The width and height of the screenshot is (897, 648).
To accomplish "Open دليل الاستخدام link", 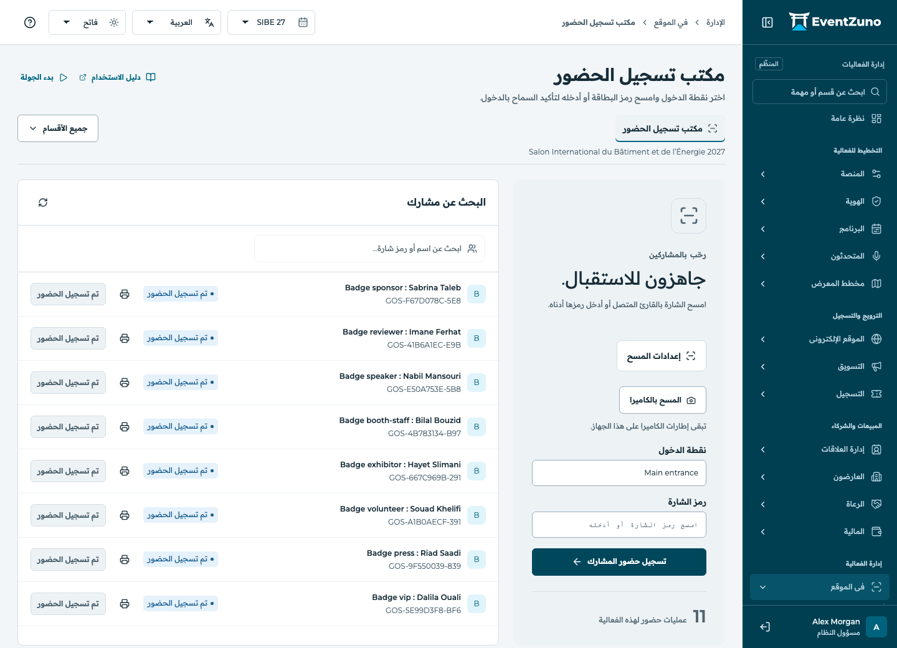I will [117, 77].
